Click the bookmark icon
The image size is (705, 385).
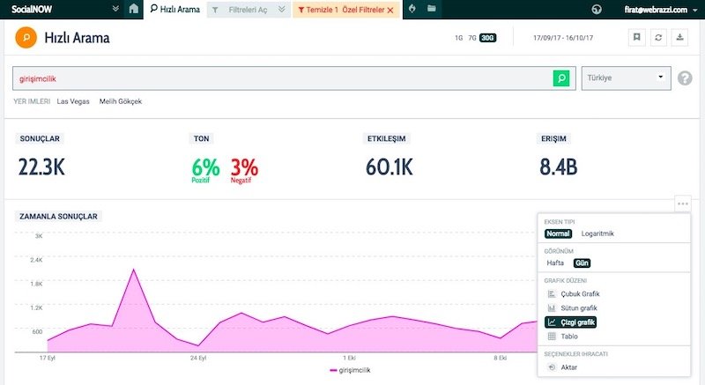636,38
